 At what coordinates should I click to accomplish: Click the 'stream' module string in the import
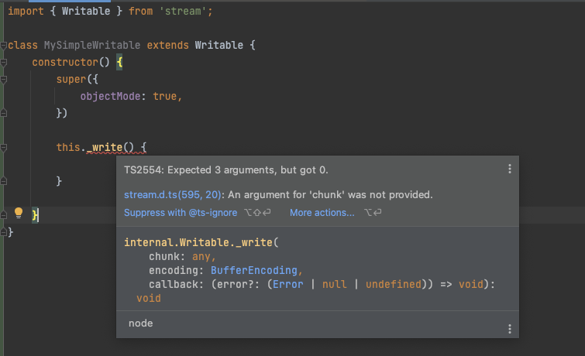tap(190, 12)
